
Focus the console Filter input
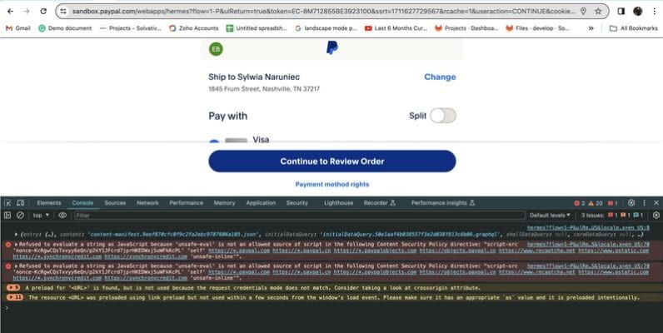click(299, 215)
